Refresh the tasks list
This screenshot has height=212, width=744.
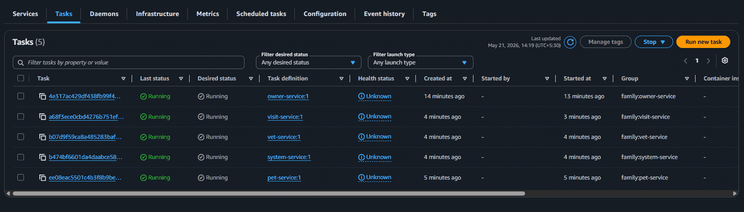tap(570, 42)
